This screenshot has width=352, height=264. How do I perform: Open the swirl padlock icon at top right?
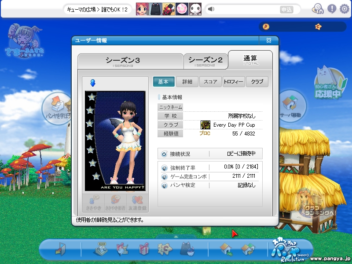318,9
